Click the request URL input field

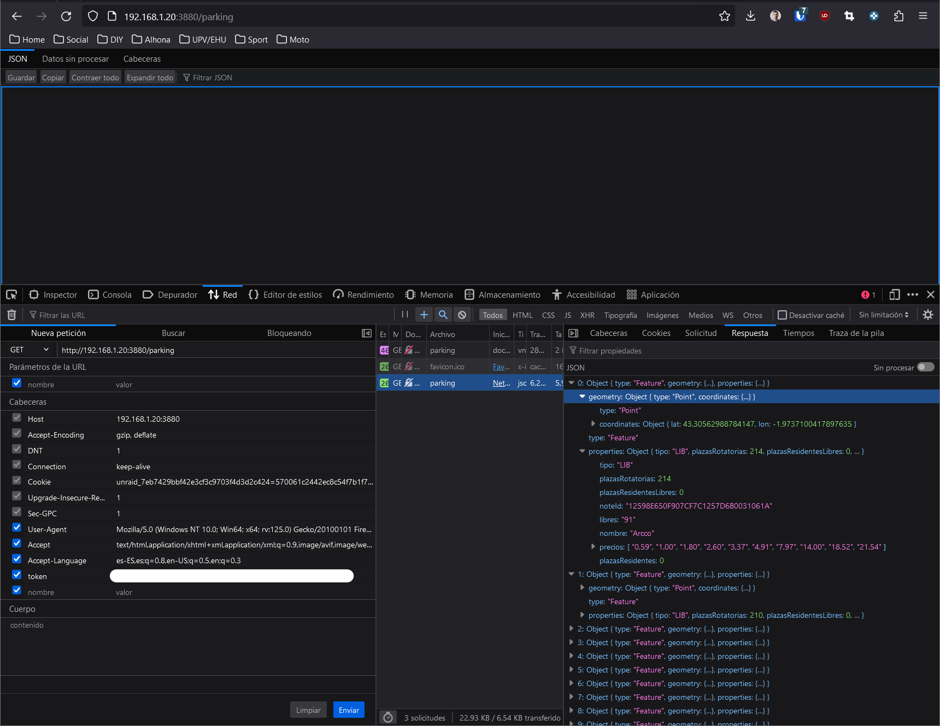(x=216, y=350)
